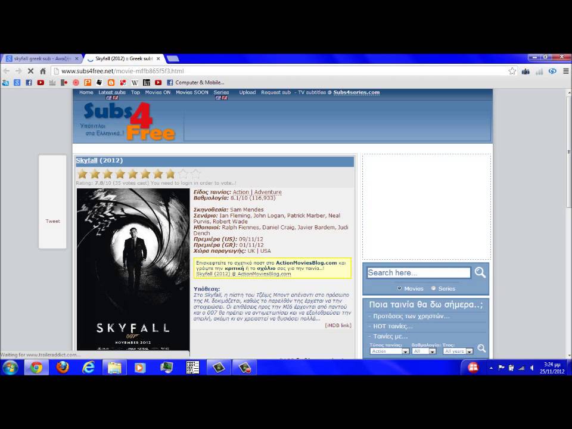This screenshot has height=429, width=572.
Task: Open the All years dropdown
Action: click(x=458, y=352)
